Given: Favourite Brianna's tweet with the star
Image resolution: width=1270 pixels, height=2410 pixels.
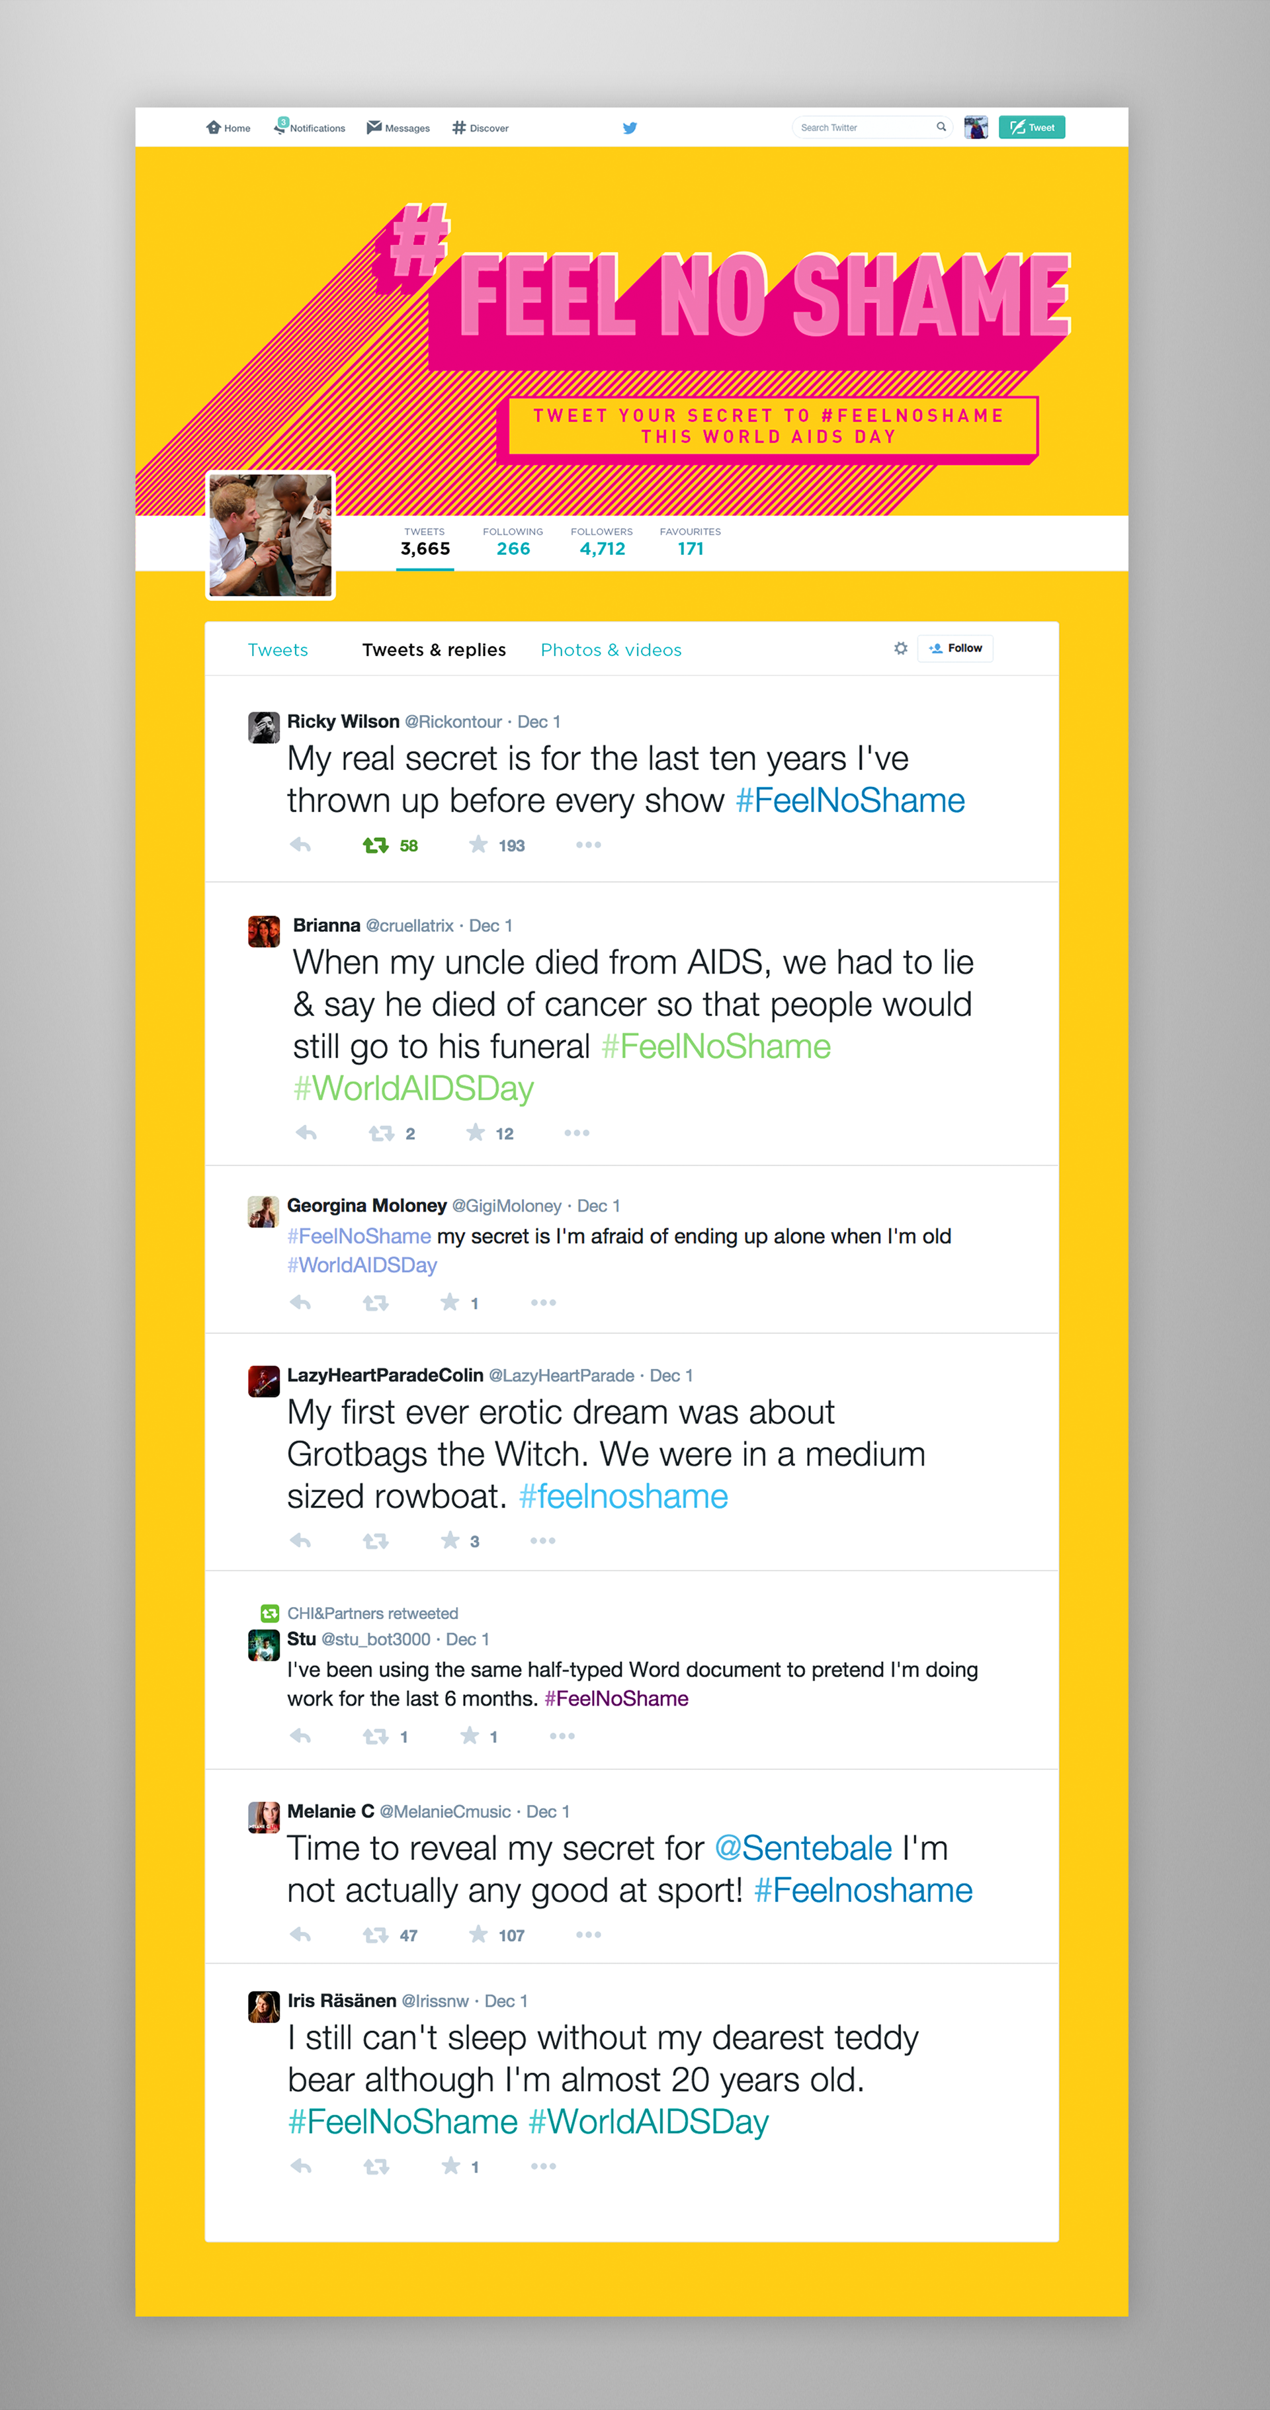Looking at the screenshot, I should 476,1133.
